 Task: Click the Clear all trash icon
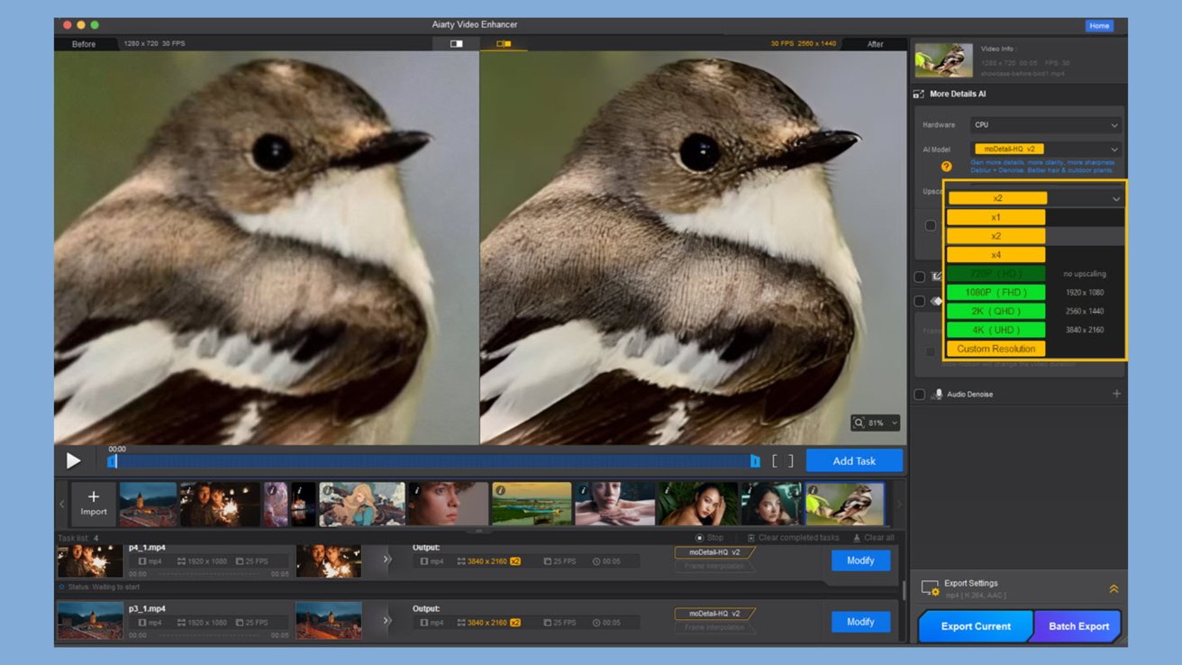(x=855, y=538)
